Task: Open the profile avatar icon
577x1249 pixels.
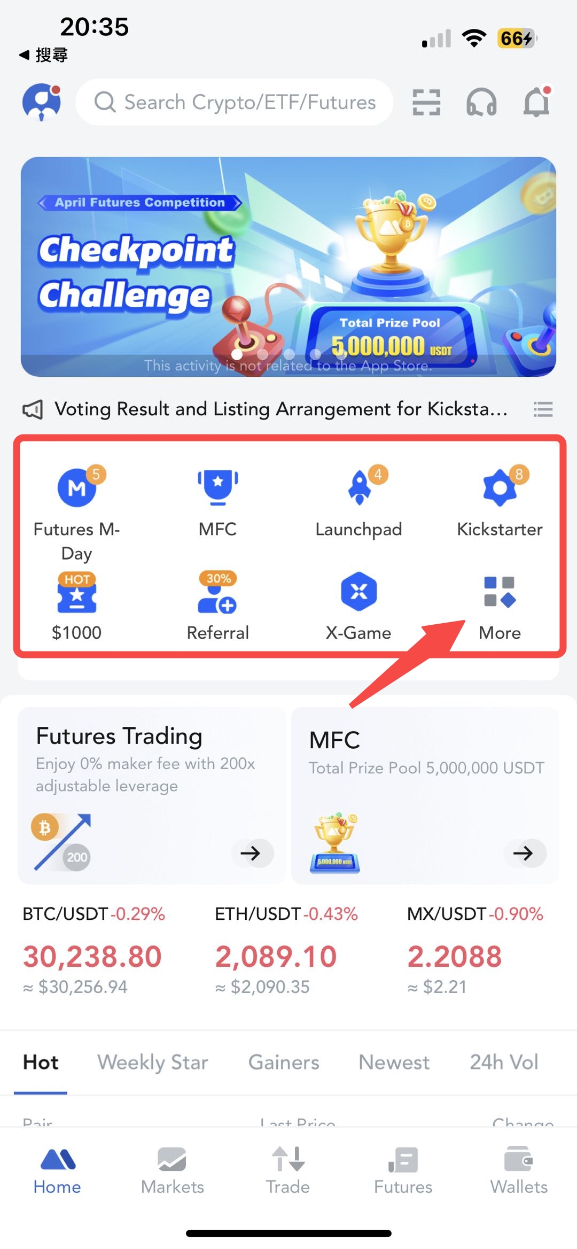Action: click(x=42, y=102)
